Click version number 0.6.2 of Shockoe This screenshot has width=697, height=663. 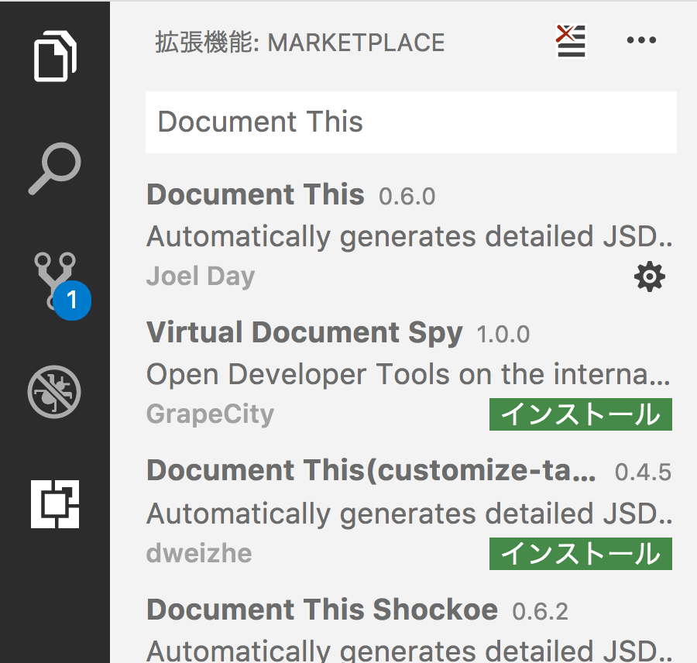tap(540, 611)
